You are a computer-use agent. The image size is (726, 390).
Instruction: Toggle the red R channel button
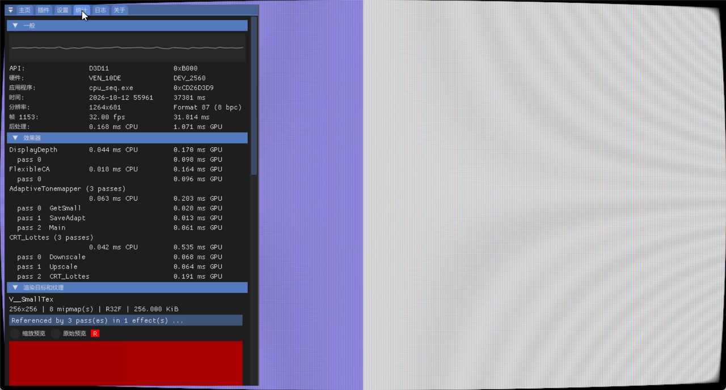point(95,333)
